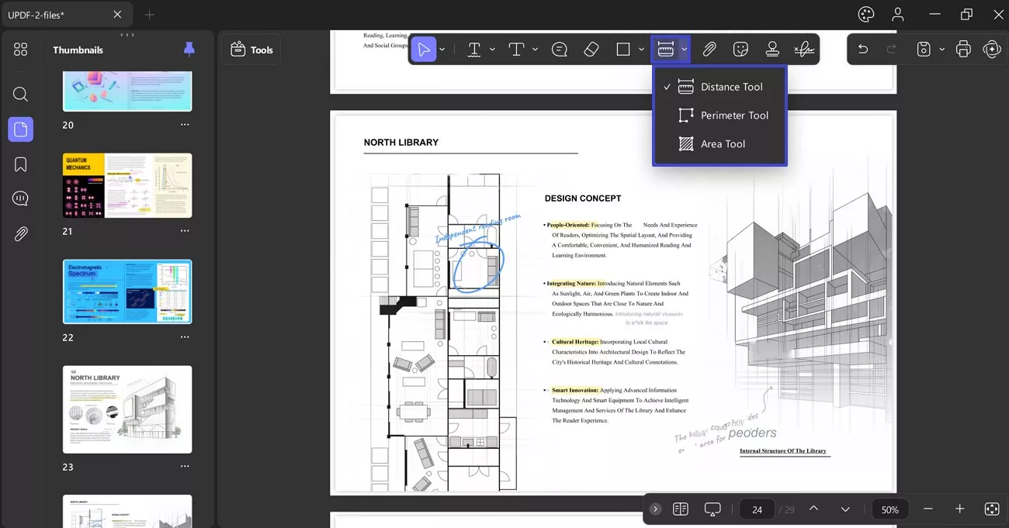The width and height of the screenshot is (1009, 528).
Task: Open more options for page 22
Action: [x=185, y=337]
